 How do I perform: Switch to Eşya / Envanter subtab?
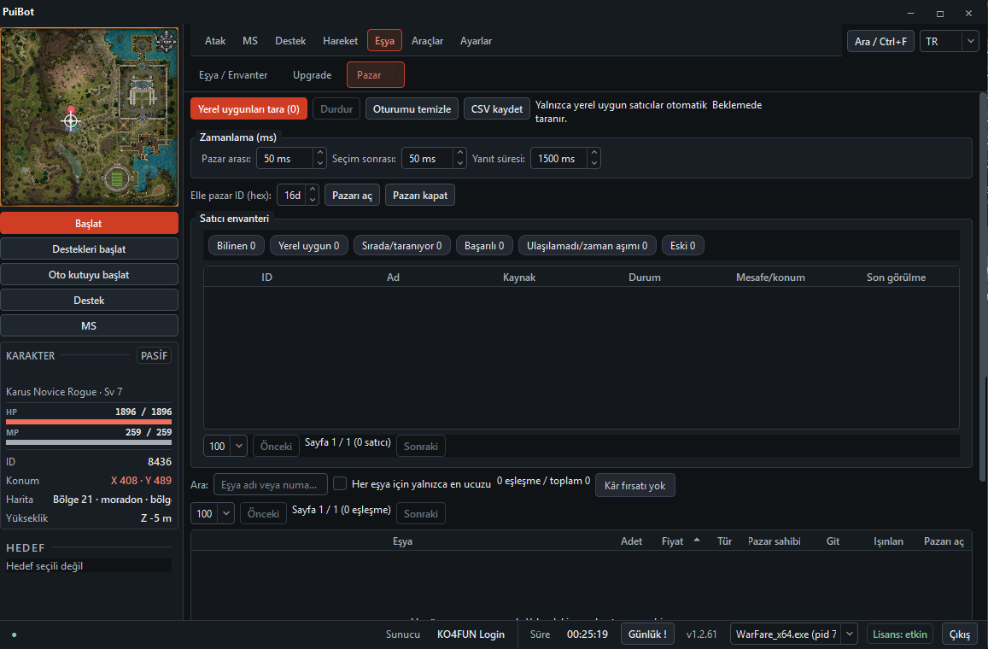[233, 75]
